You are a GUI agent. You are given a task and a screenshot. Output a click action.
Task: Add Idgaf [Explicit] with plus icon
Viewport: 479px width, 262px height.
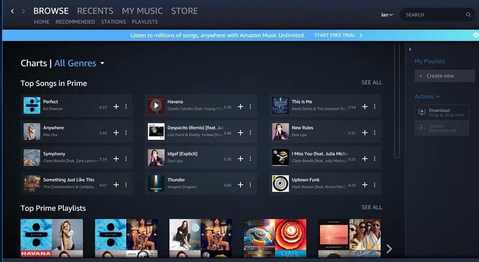tap(240, 159)
